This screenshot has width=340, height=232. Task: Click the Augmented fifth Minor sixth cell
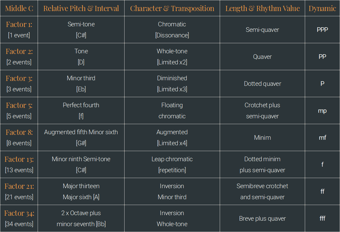coord(81,138)
